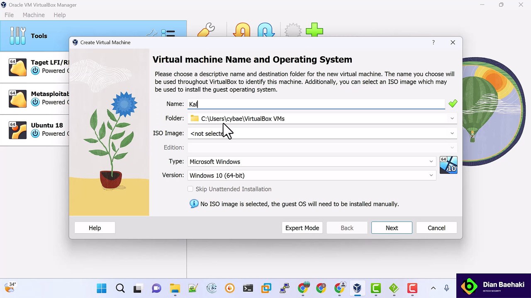Click the Tools icon in the VirtualBox sidebar

click(17, 36)
